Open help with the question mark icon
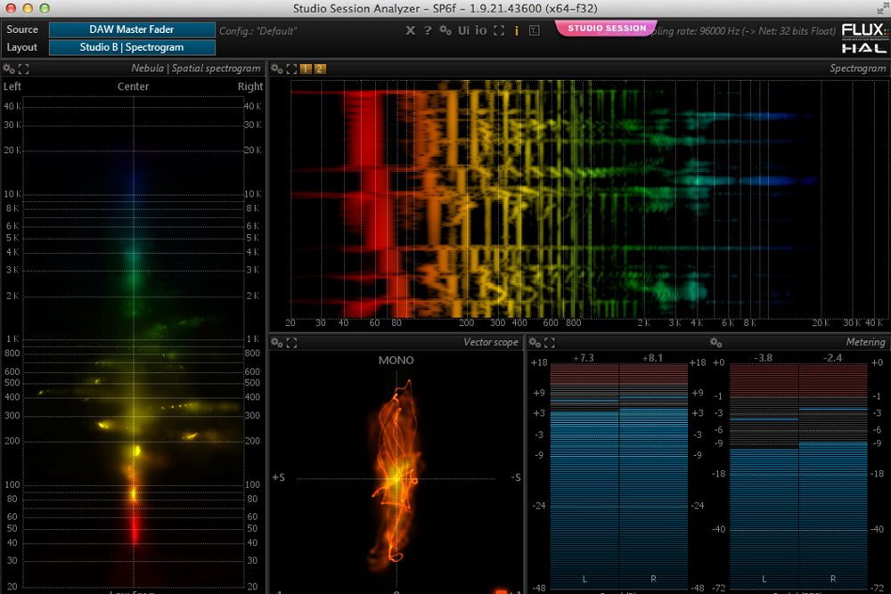 428,30
